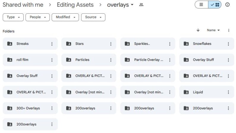The image size is (236, 133).
Task: Select the Particles folder name
Action: [x=82, y=60]
